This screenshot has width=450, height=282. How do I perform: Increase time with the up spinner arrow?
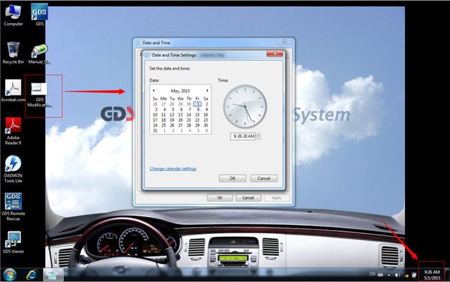pos(259,135)
